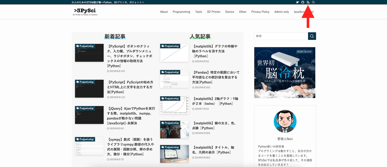This screenshot has width=387, height=167.
Task: Open the Twitter icon link in top bar
Action: pyautogui.click(x=297, y=2)
